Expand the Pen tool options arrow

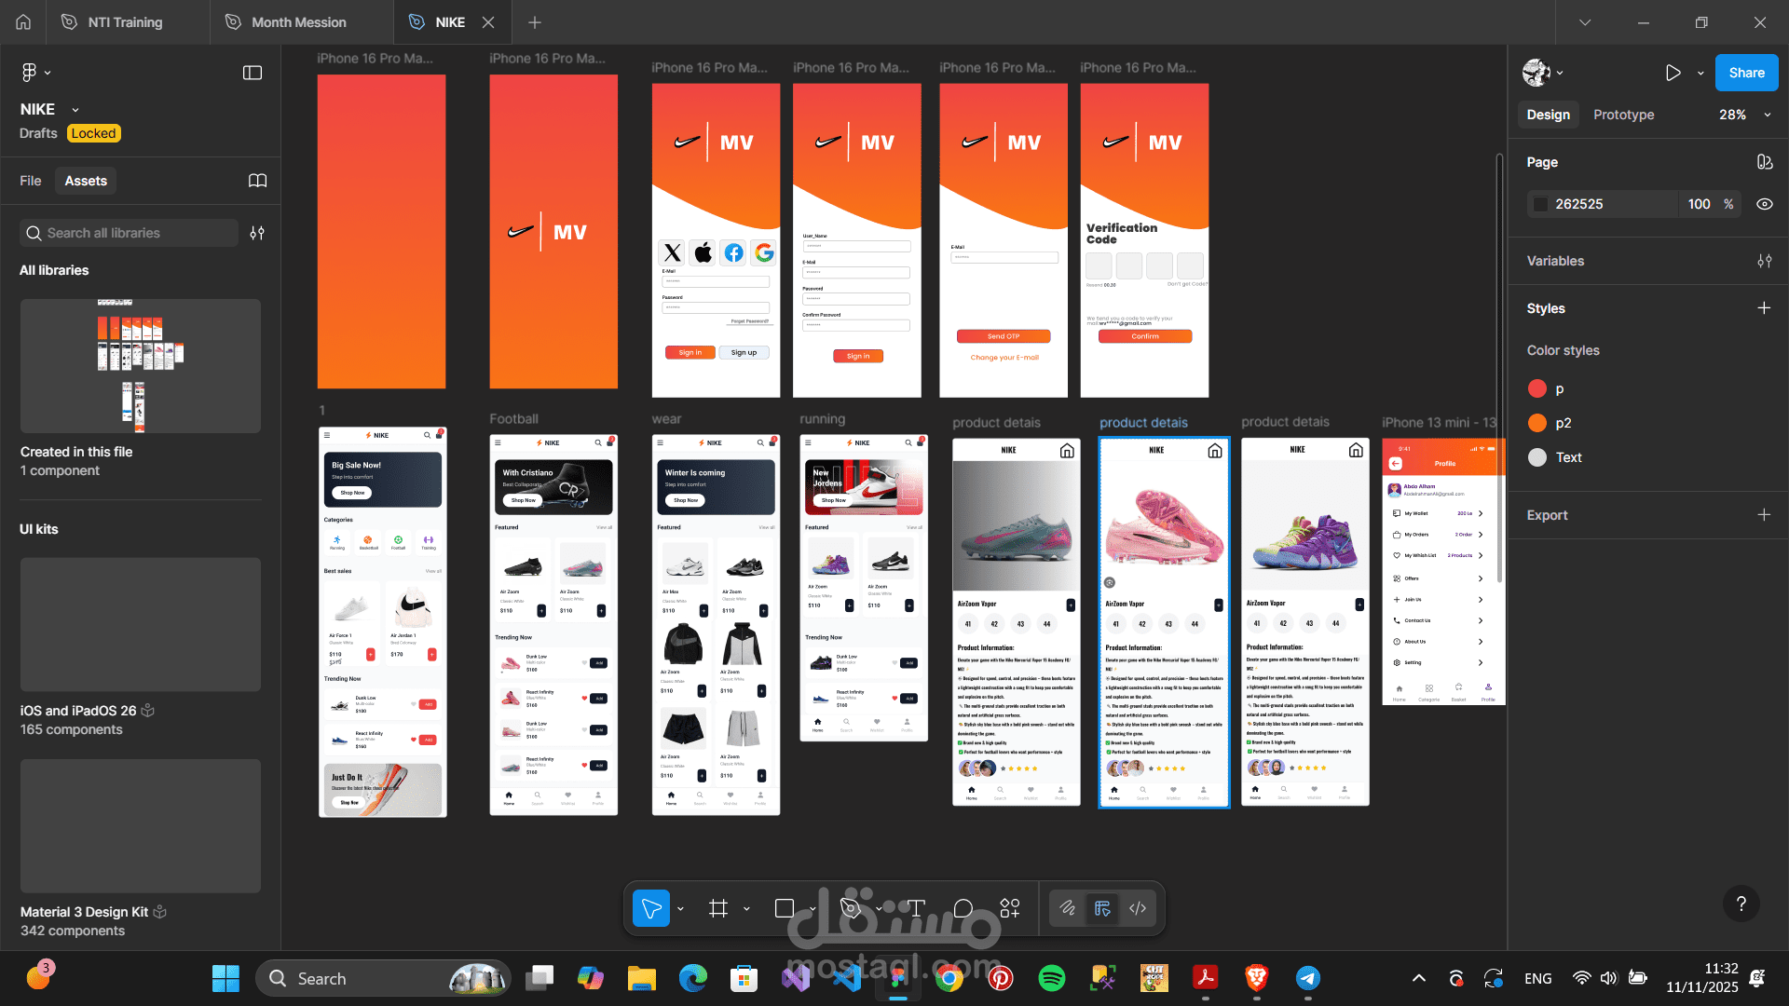[x=879, y=909]
